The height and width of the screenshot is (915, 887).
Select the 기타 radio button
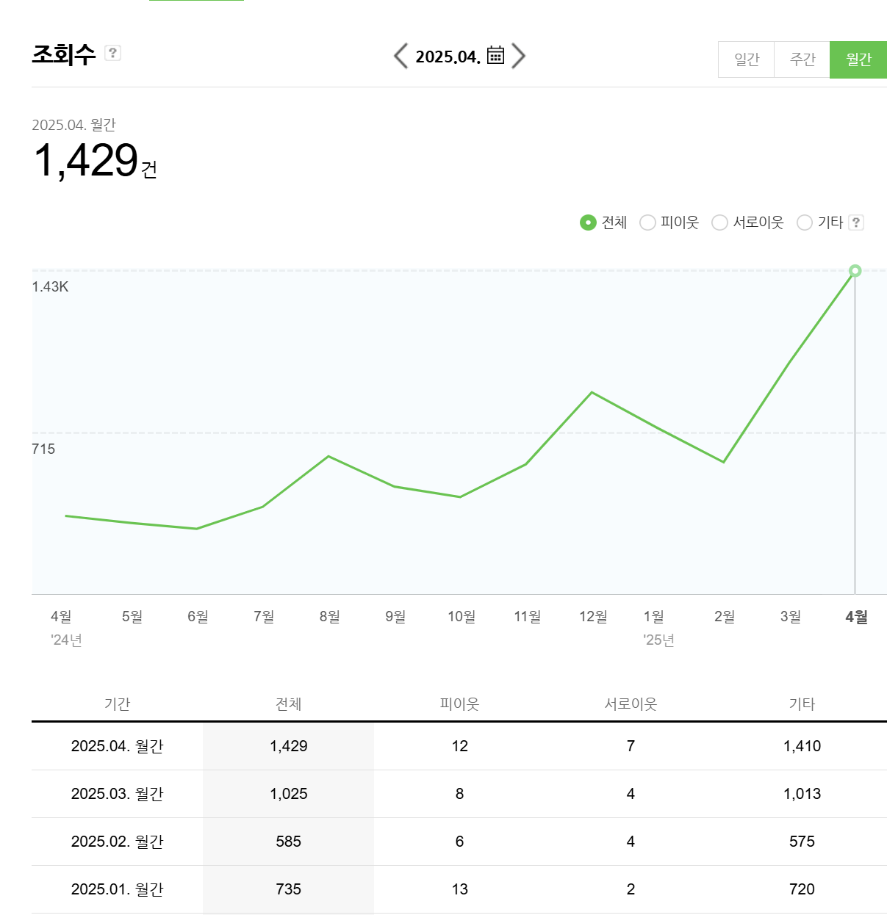pyautogui.click(x=804, y=223)
